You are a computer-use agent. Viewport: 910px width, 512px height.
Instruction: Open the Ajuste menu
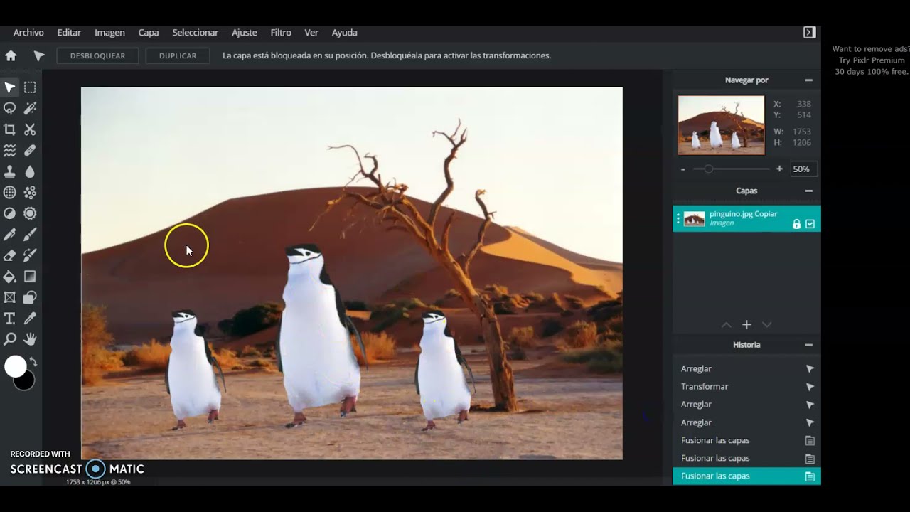tap(244, 33)
